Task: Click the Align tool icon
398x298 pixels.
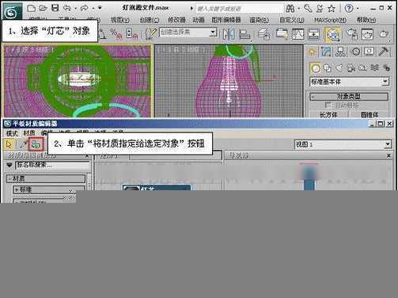Action: (244, 34)
